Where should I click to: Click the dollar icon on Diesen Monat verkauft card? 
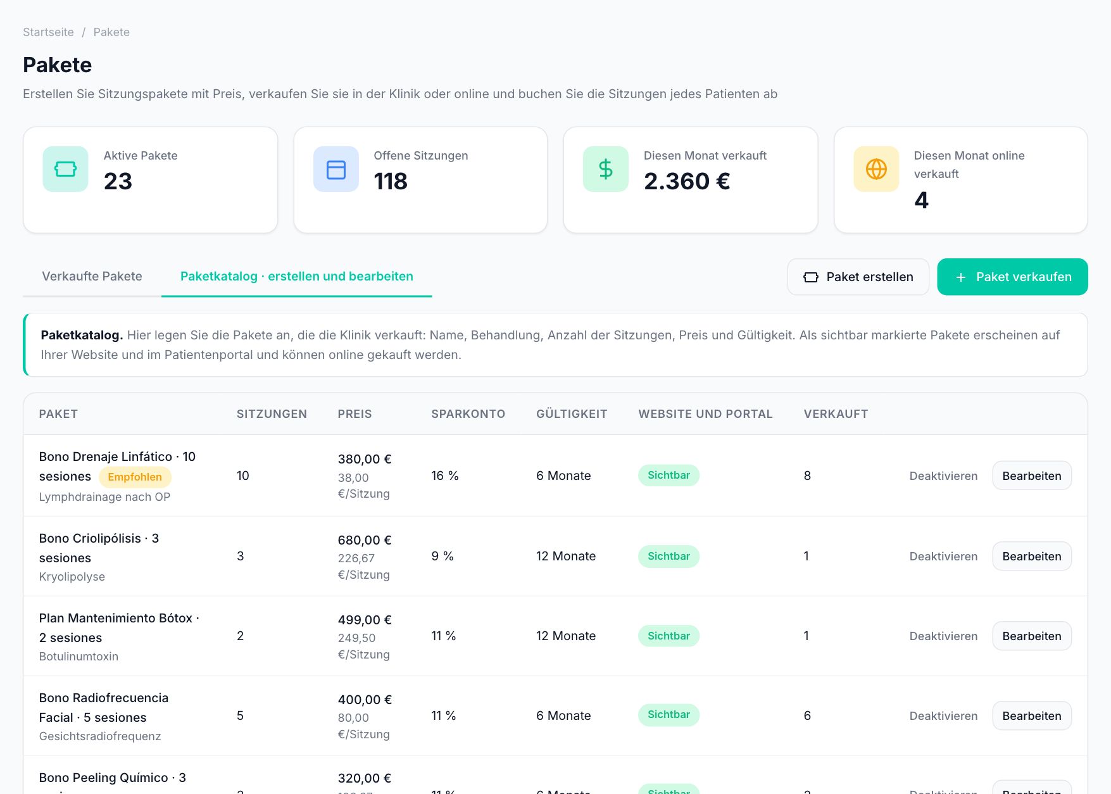pos(606,169)
